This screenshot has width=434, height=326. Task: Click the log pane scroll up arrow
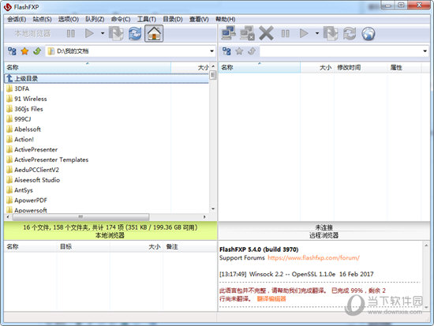pyautogui.click(x=426, y=245)
